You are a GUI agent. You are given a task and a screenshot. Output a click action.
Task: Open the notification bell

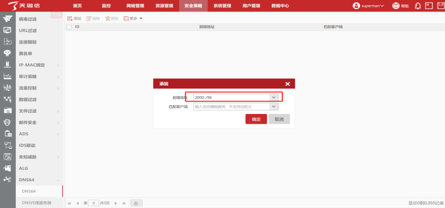point(418,6)
